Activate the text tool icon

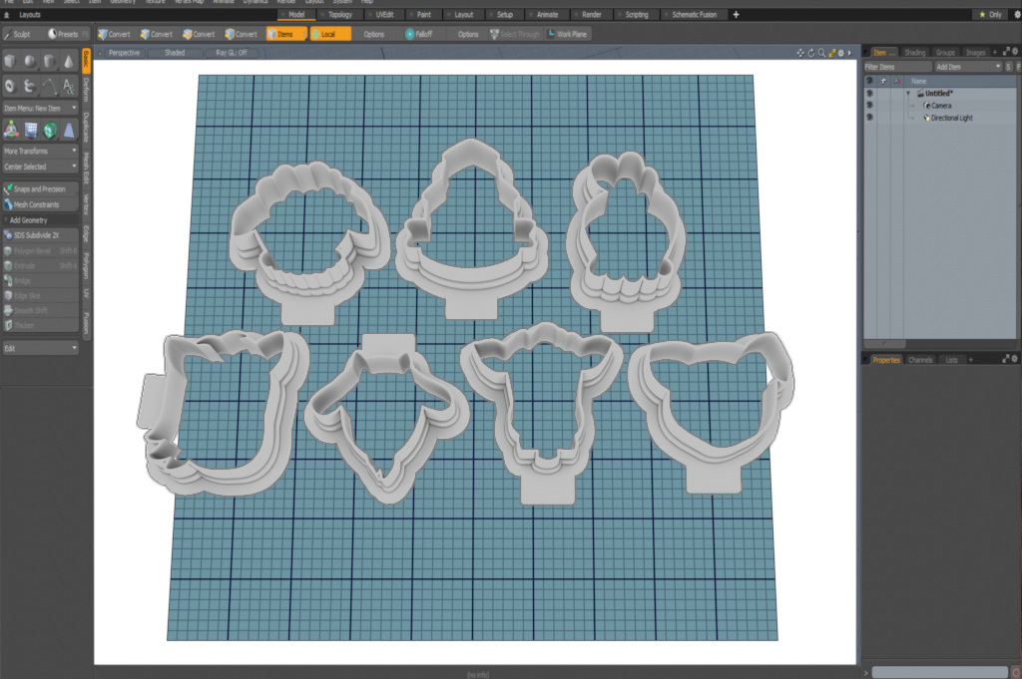click(69, 87)
